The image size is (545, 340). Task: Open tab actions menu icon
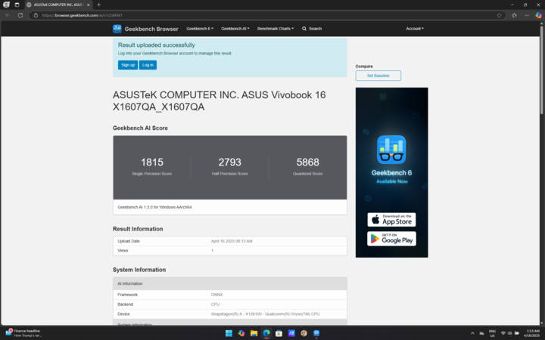(x=17, y=5)
